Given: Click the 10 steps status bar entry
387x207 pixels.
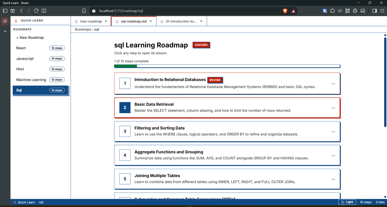Looking at the screenshot, I should click(x=366, y=202).
